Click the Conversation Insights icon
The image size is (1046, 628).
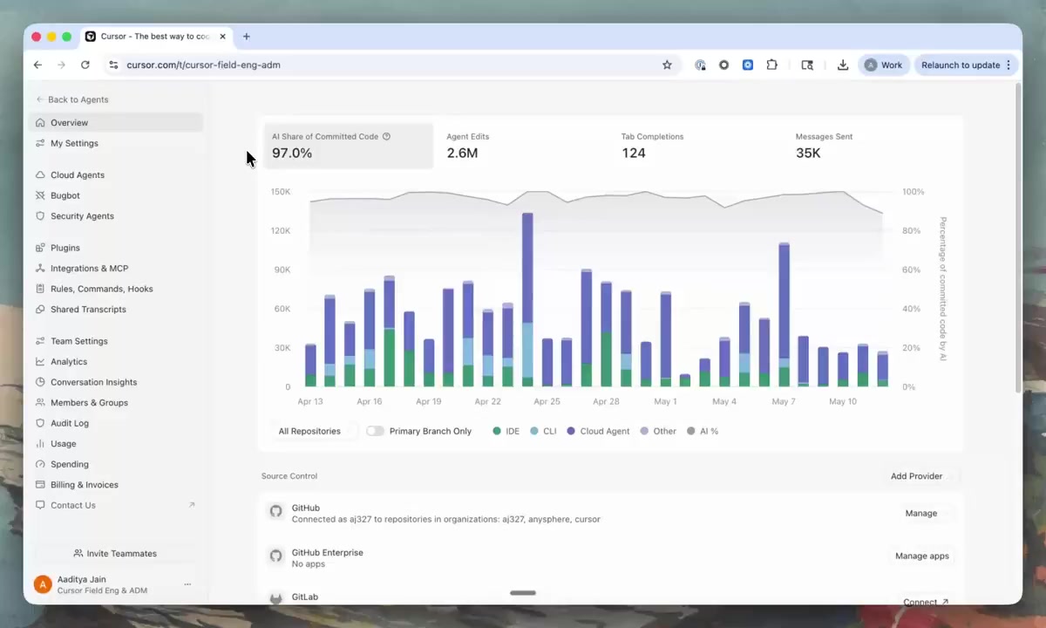click(40, 382)
